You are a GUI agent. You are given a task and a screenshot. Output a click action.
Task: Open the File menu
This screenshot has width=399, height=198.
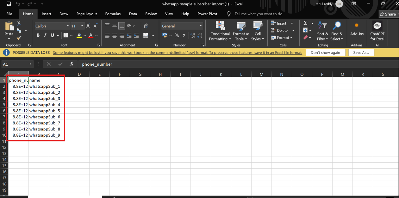pos(9,14)
